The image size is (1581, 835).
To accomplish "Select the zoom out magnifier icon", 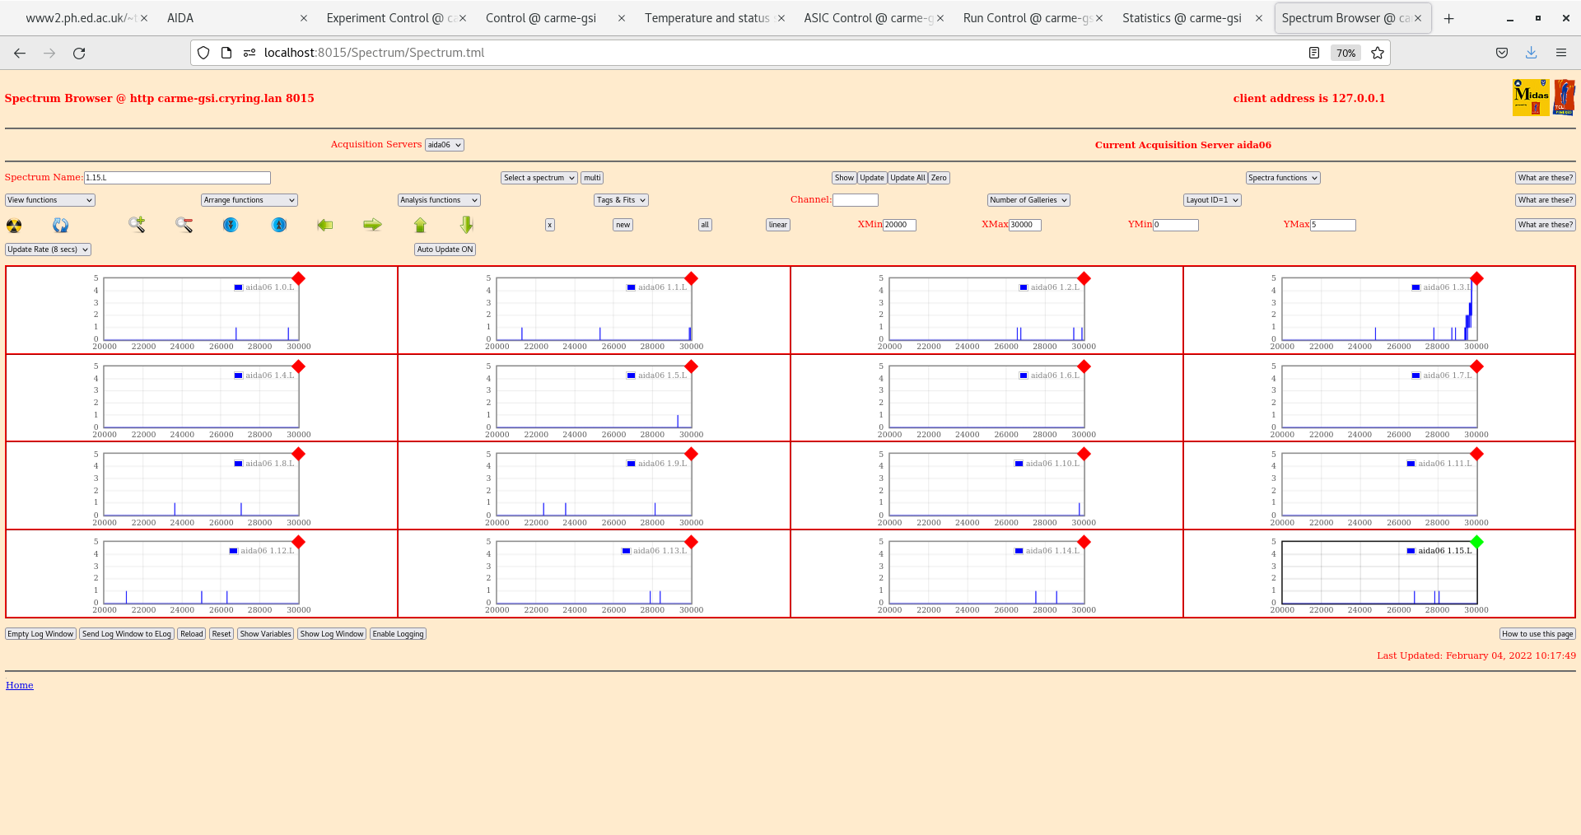I will click(x=184, y=224).
